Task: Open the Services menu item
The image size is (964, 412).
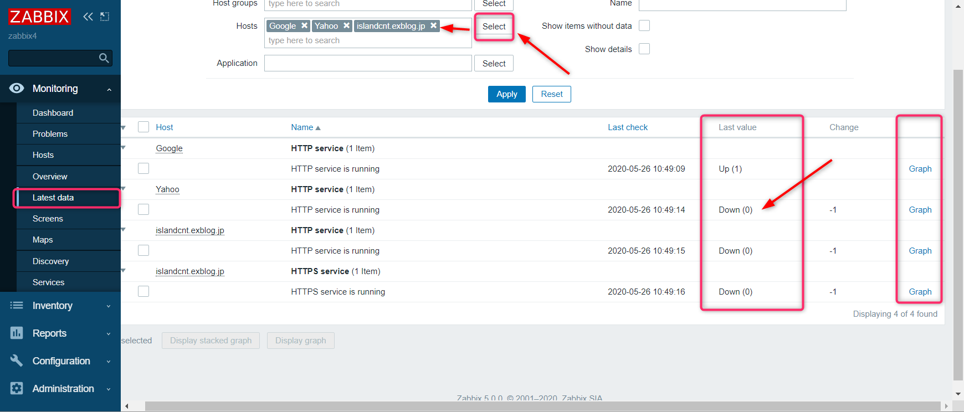Action: pyautogui.click(x=68, y=282)
